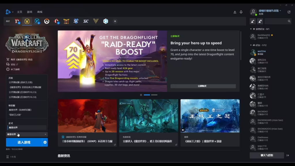295x166 pixels.
Task: Open the GDKP policy news card
Action: 87,123
